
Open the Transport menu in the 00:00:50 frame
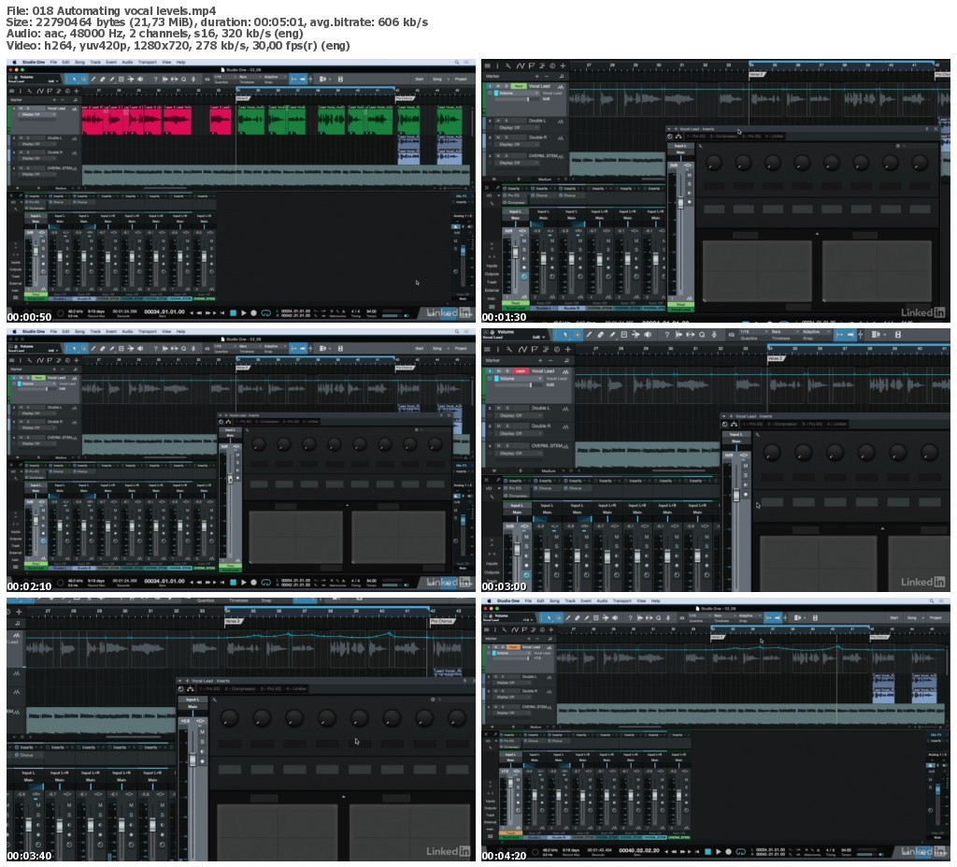tap(147, 62)
